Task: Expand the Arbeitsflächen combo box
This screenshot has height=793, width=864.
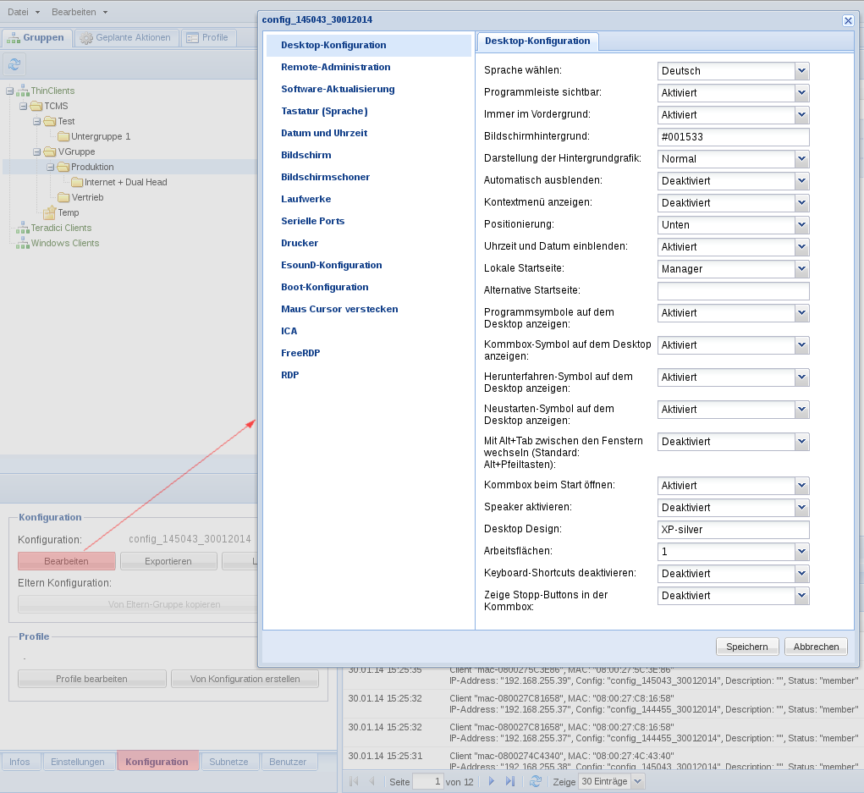Action: pyautogui.click(x=801, y=552)
